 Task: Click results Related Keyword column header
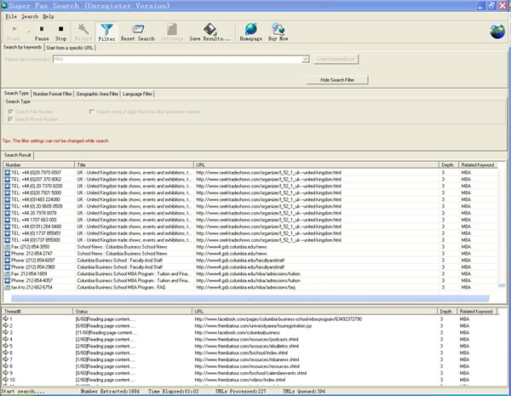478,165
